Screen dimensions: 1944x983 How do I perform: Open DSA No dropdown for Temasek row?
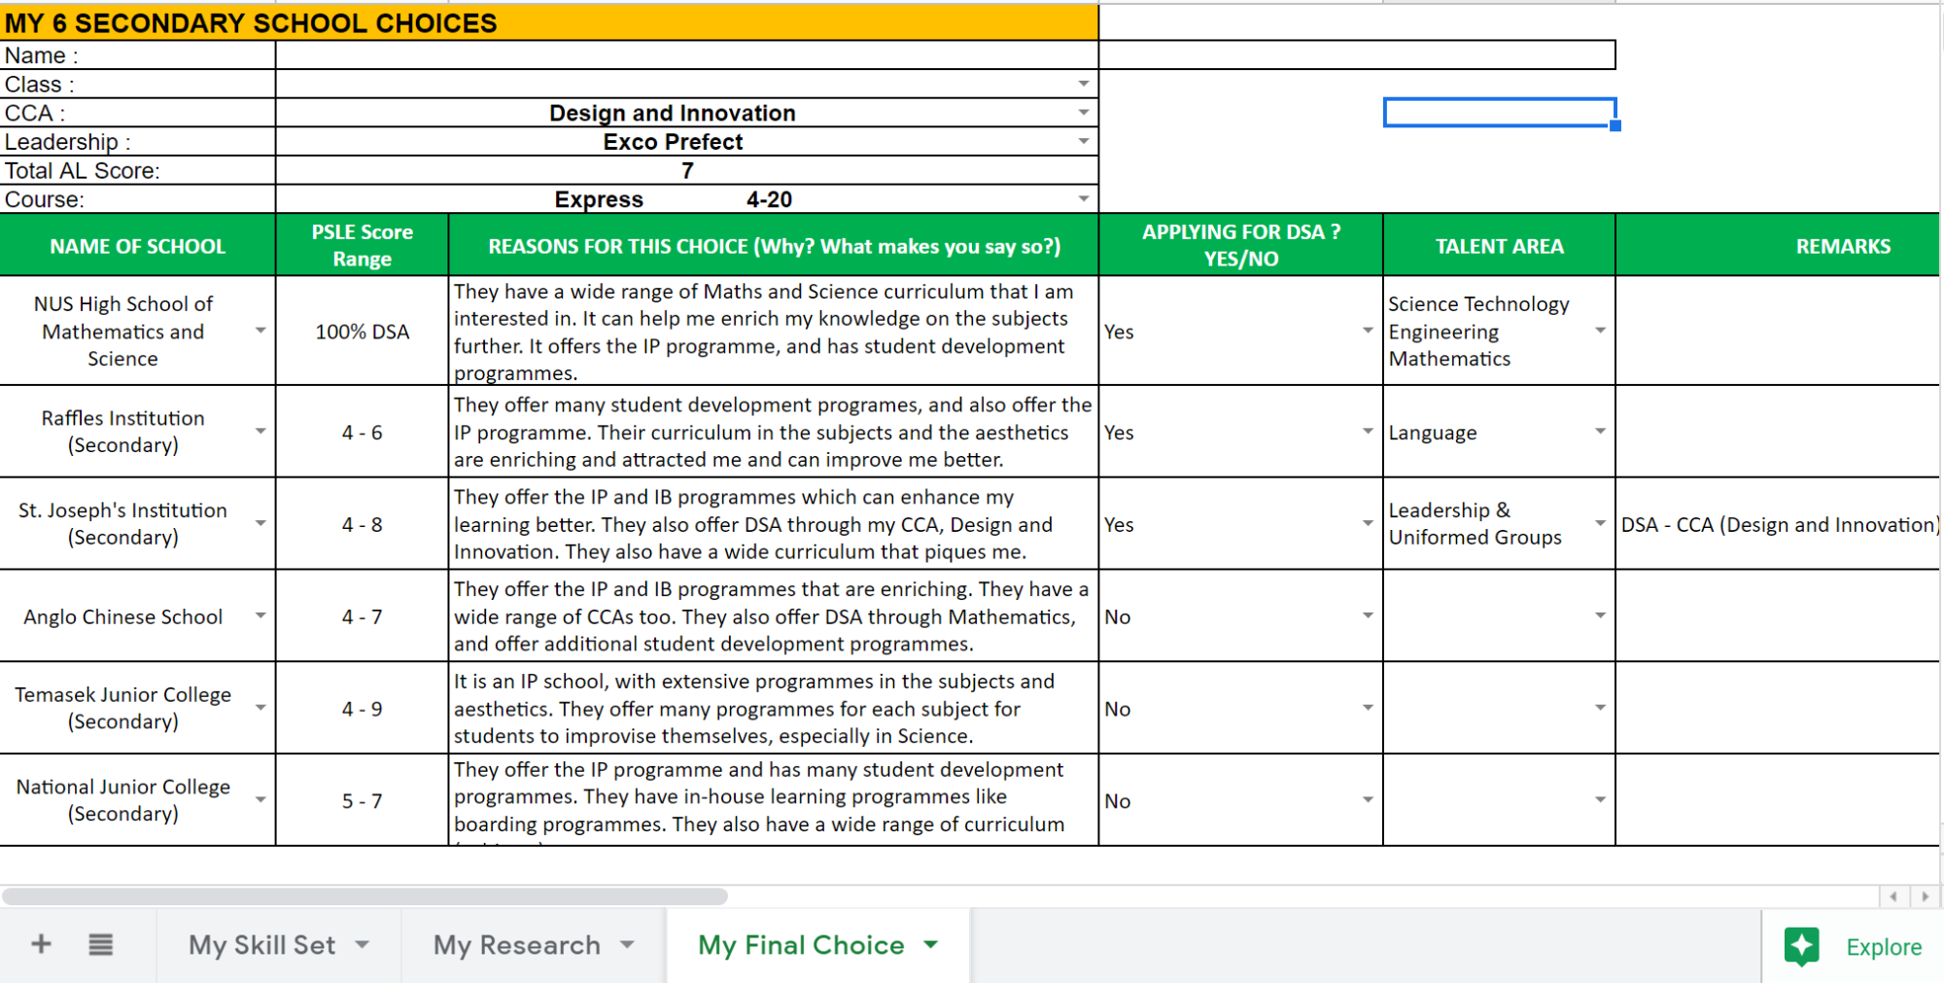(1368, 708)
